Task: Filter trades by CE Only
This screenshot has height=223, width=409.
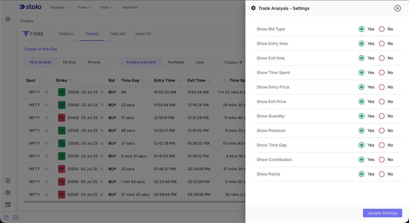Action: pyautogui.click(x=69, y=62)
